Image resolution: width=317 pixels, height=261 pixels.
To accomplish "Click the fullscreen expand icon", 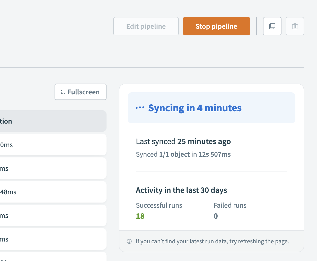I will click(x=63, y=92).
